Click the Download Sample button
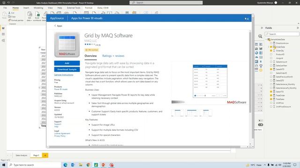Viewport: 300px width, 168px height. tap(67, 70)
